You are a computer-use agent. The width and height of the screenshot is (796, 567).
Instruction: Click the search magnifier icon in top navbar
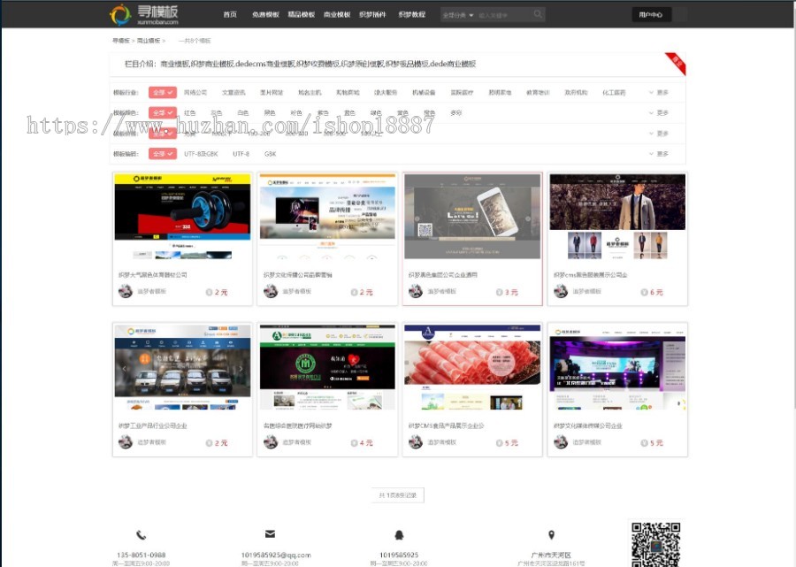539,14
